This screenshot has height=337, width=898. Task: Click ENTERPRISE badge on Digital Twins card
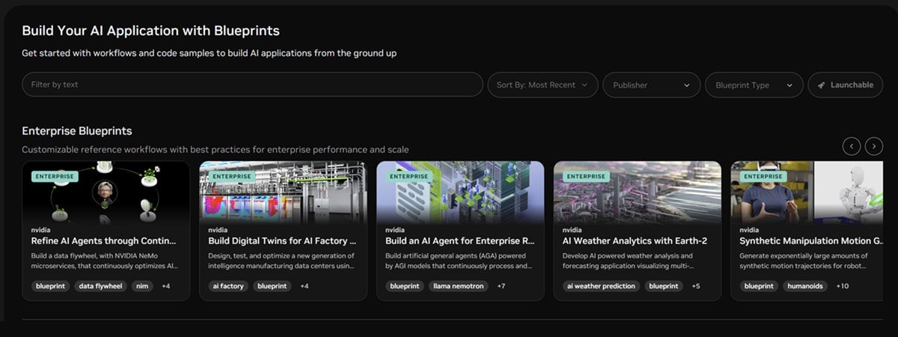point(232,177)
